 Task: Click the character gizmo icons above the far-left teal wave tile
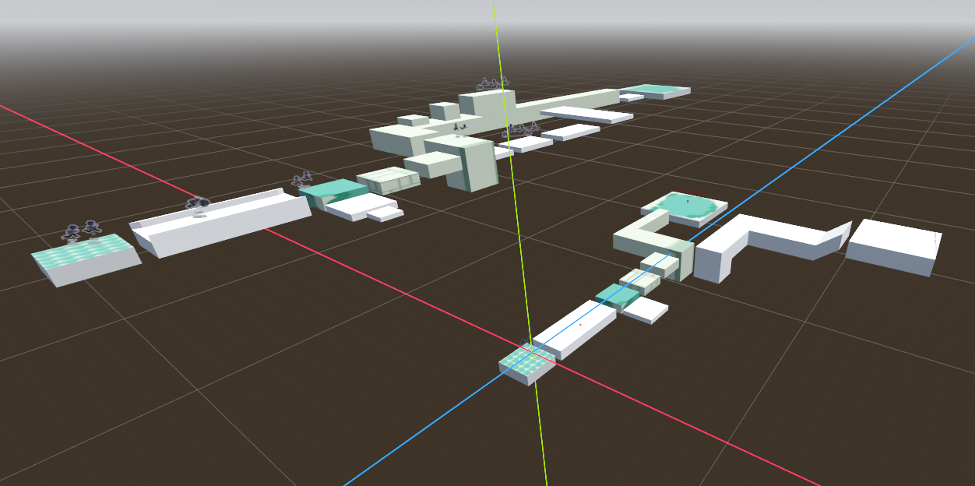pyautogui.click(x=82, y=230)
